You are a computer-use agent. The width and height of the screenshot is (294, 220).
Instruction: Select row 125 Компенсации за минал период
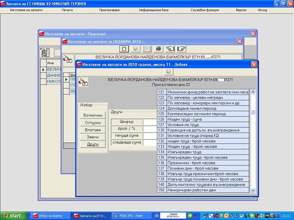[x=203, y=114]
